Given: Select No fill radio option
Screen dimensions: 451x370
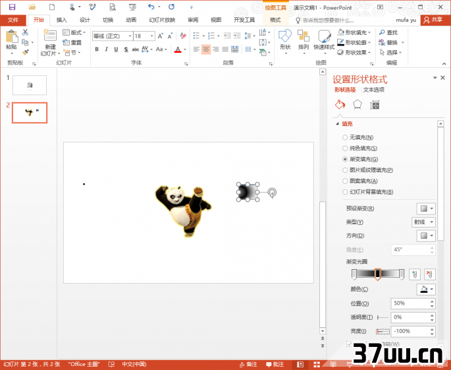Looking at the screenshot, I should pos(345,137).
